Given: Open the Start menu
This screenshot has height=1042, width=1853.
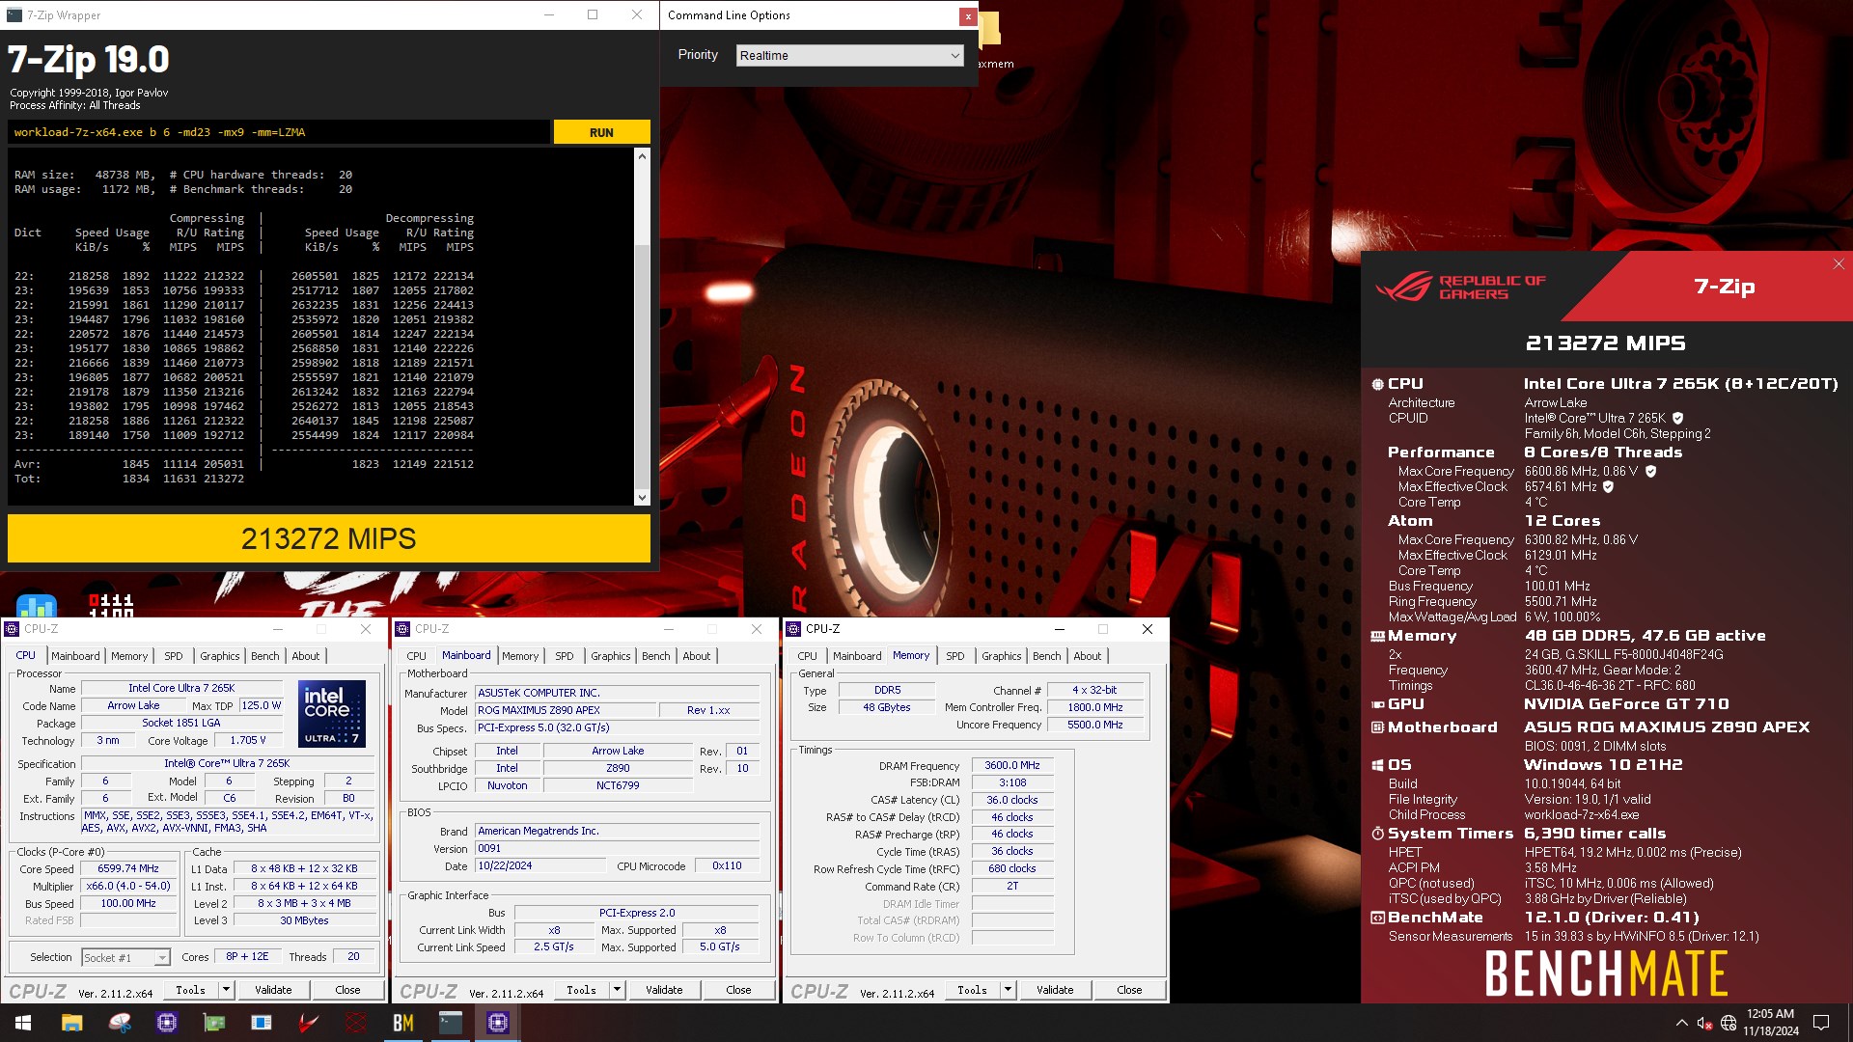Looking at the screenshot, I should tap(23, 1023).
